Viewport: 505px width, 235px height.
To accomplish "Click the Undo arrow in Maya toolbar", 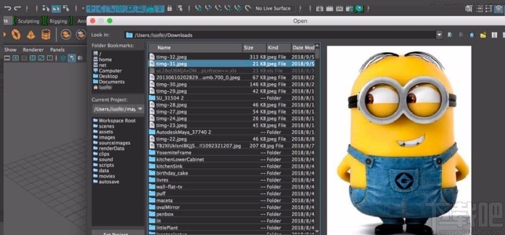I will pyautogui.click(x=7, y=9).
